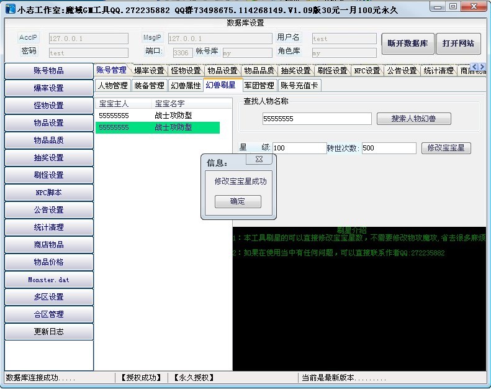Click 确定 in the 信息 dialog
The image size is (491, 389).
pos(238,201)
